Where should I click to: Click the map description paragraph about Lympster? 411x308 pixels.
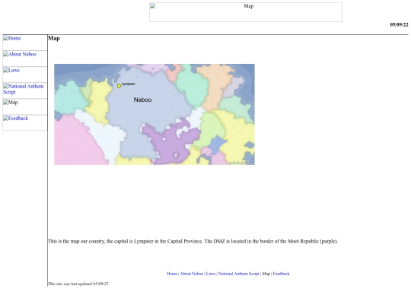point(193,241)
